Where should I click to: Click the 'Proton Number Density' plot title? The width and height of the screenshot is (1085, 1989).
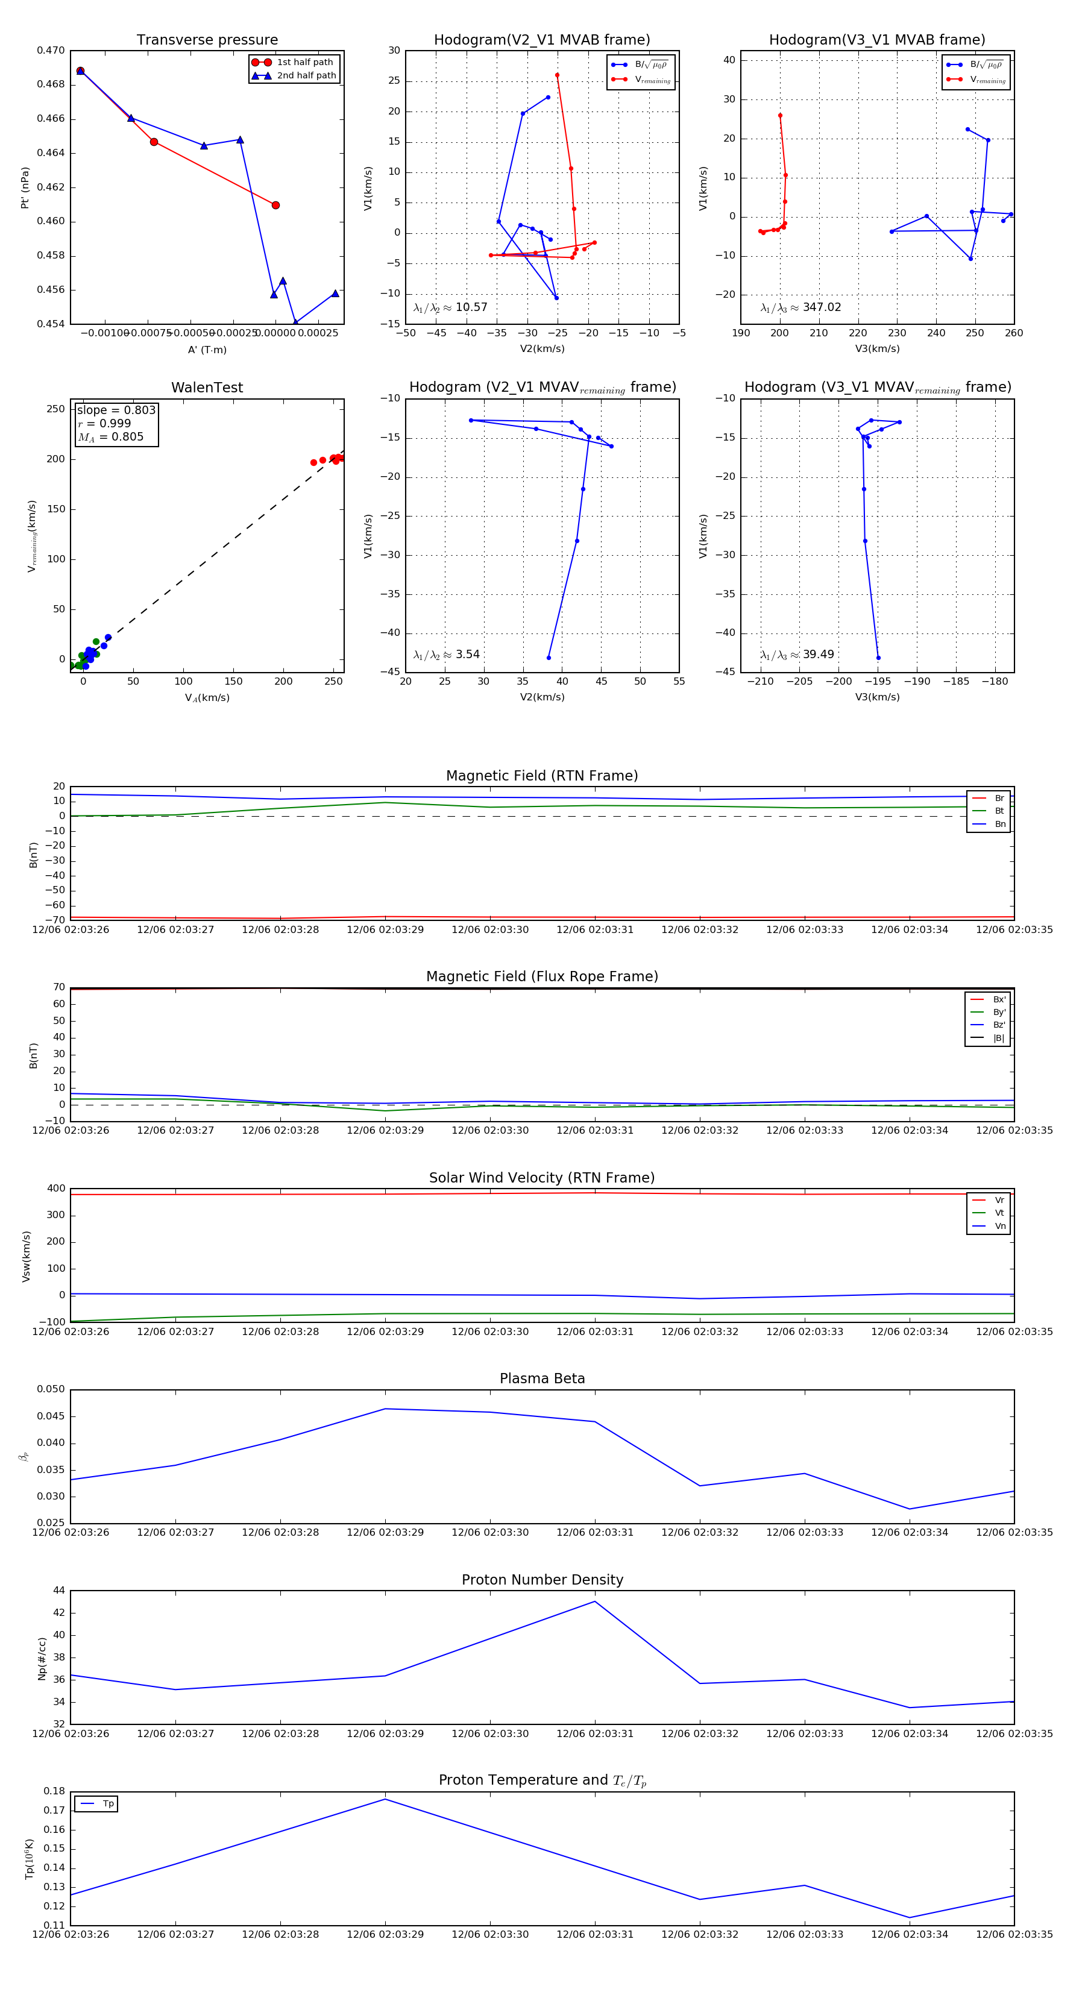[x=542, y=1580]
